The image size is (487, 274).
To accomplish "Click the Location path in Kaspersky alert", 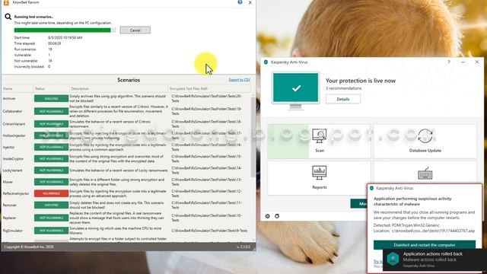I will 425,231.
